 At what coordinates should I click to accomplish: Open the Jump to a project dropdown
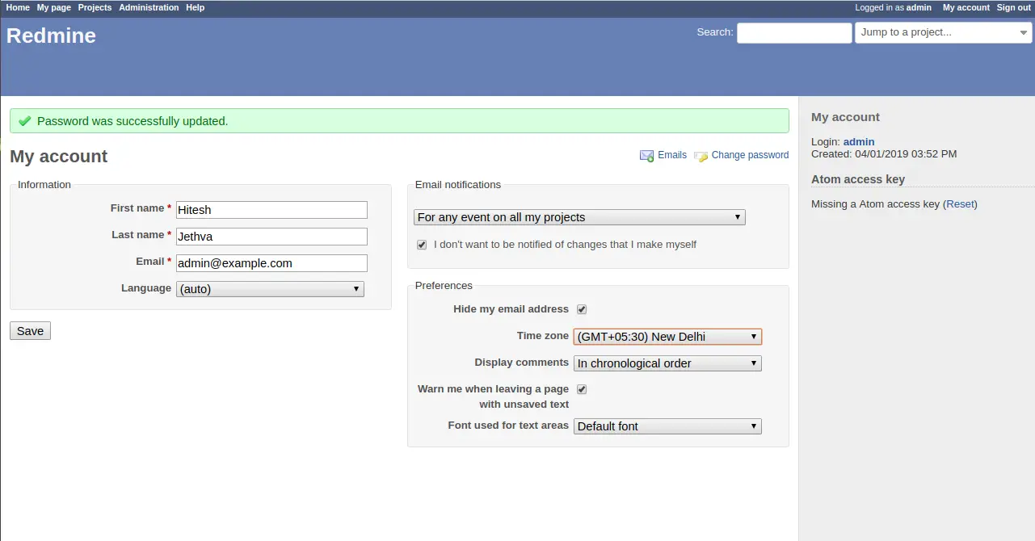944,32
